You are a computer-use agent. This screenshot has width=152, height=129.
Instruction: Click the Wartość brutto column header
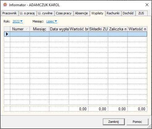pos(79,29)
